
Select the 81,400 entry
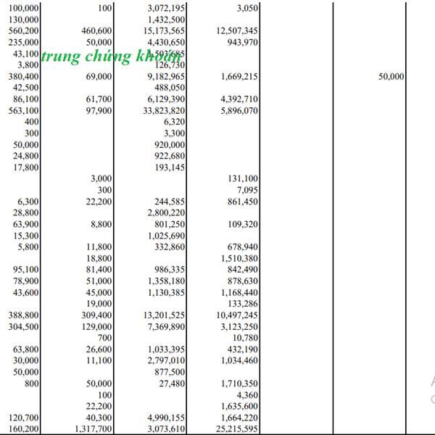[99, 270]
